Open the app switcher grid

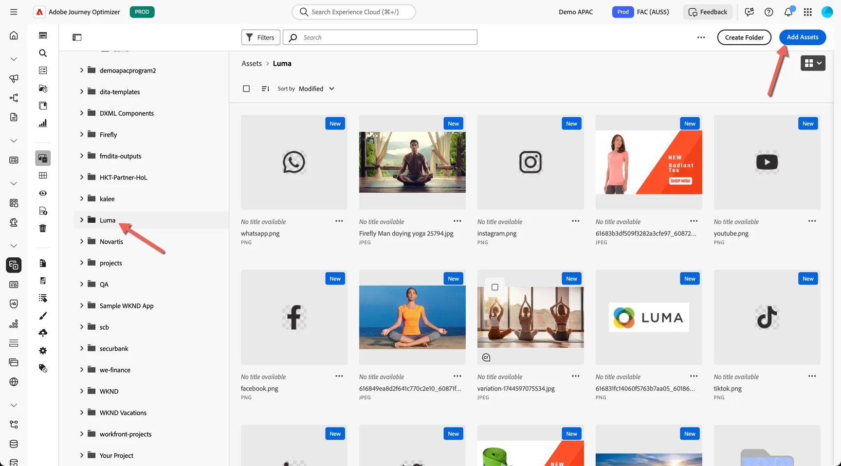(808, 12)
